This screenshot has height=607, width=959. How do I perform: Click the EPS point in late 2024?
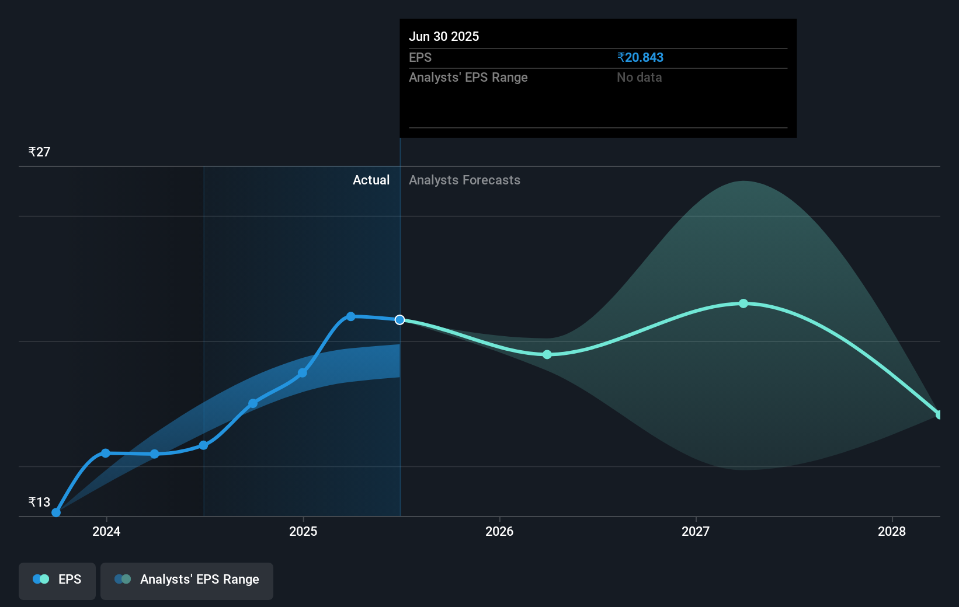click(253, 403)
